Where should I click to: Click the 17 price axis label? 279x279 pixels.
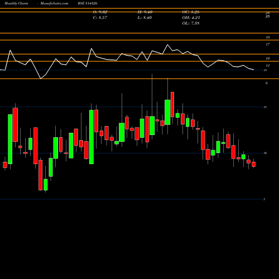(x=268, y=45)
